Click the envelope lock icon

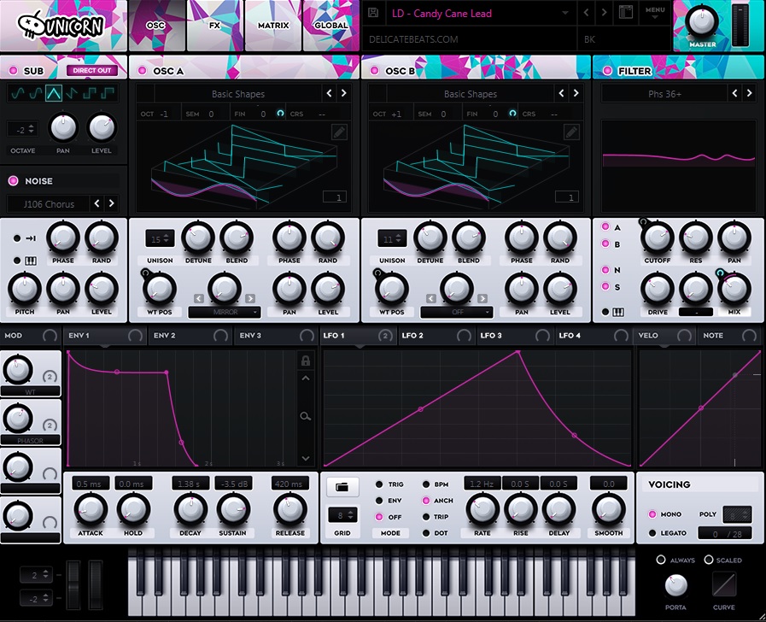tap(306, 361)
